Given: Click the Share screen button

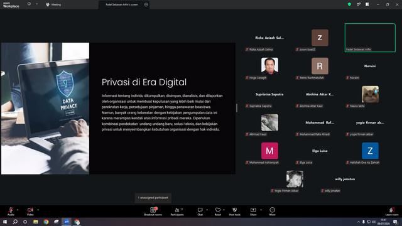Looking at the screenshot, I should click(253, 211).
